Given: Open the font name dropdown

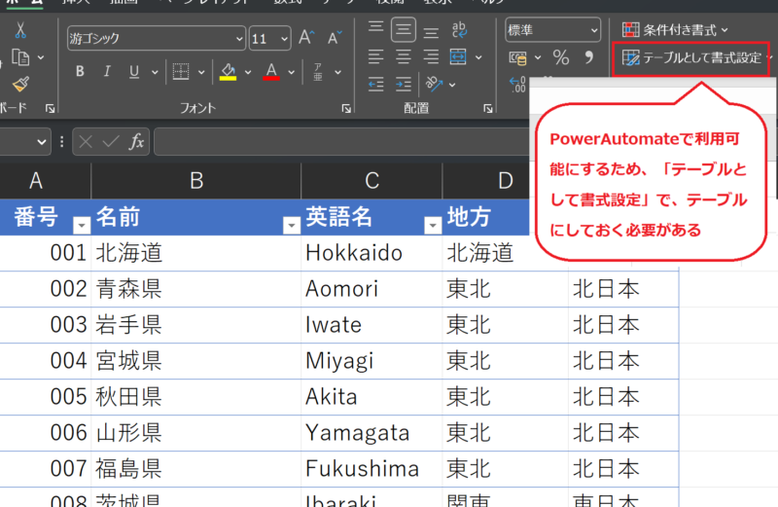Looking at the screenshot, I should click(x=238, y=40).
